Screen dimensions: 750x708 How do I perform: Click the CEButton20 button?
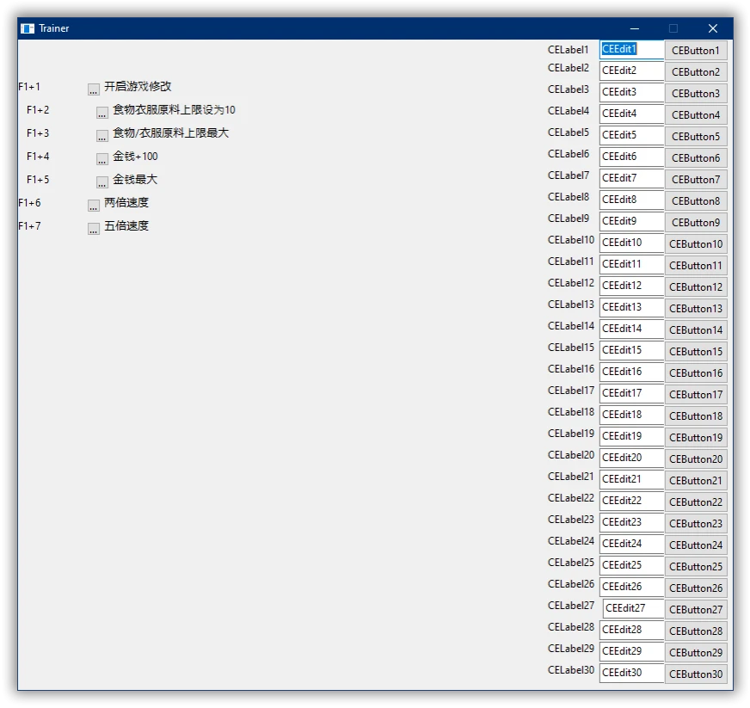coord(696,459)
